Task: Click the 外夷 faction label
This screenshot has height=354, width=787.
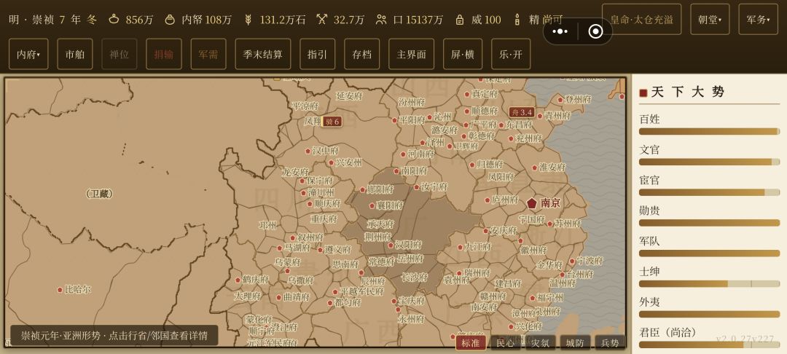Action: coord(649,302)
